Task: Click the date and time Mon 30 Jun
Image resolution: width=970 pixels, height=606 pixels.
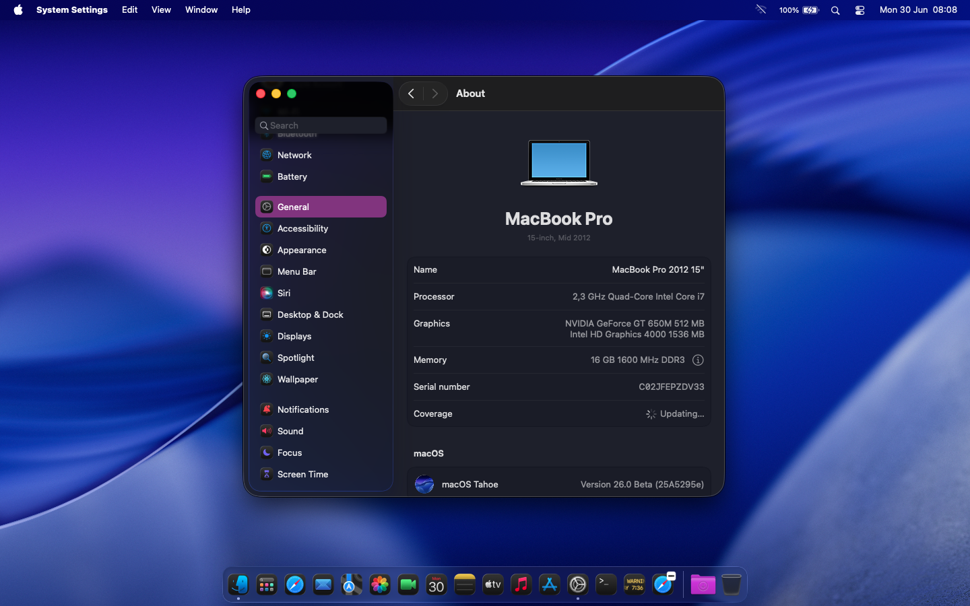Action: pyautogui.click(x=918, y=10)
